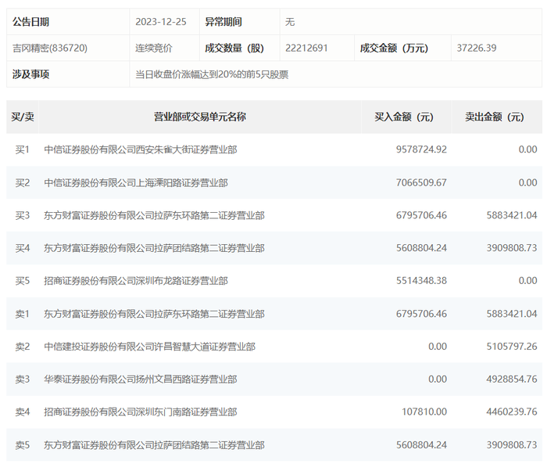Click the date 2023-12-25
Viewport: 547px width, 464px height.
(161, 22)
